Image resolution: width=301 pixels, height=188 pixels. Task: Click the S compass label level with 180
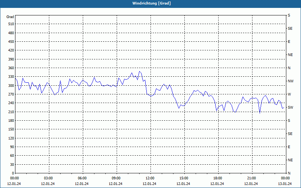pos(289,120)
